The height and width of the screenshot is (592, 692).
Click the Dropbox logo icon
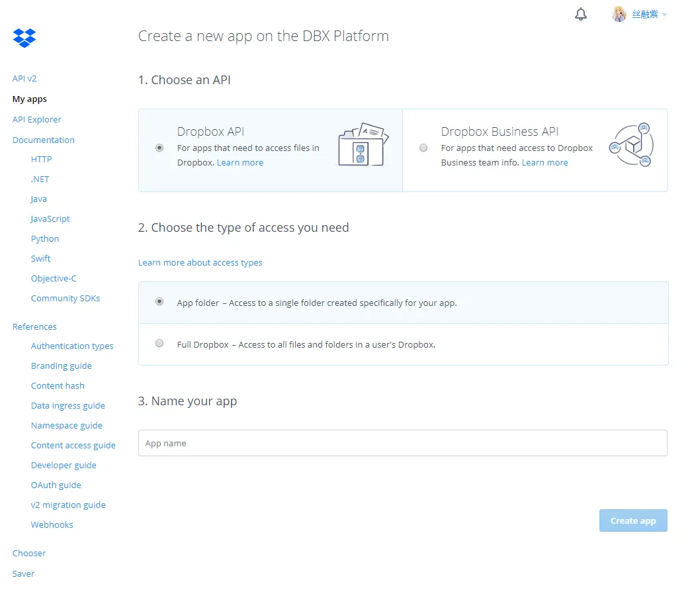click(24, 38)
